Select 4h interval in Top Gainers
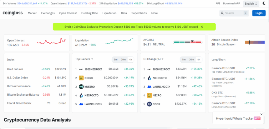 (x=130, y=60)
